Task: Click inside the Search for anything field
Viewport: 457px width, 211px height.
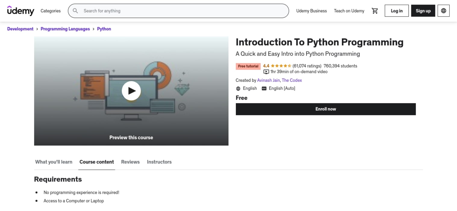Action: pyautogui.click(x=151, y=11)
